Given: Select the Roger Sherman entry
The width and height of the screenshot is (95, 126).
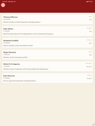Looking at the screenshot, I should coord(47,55).
